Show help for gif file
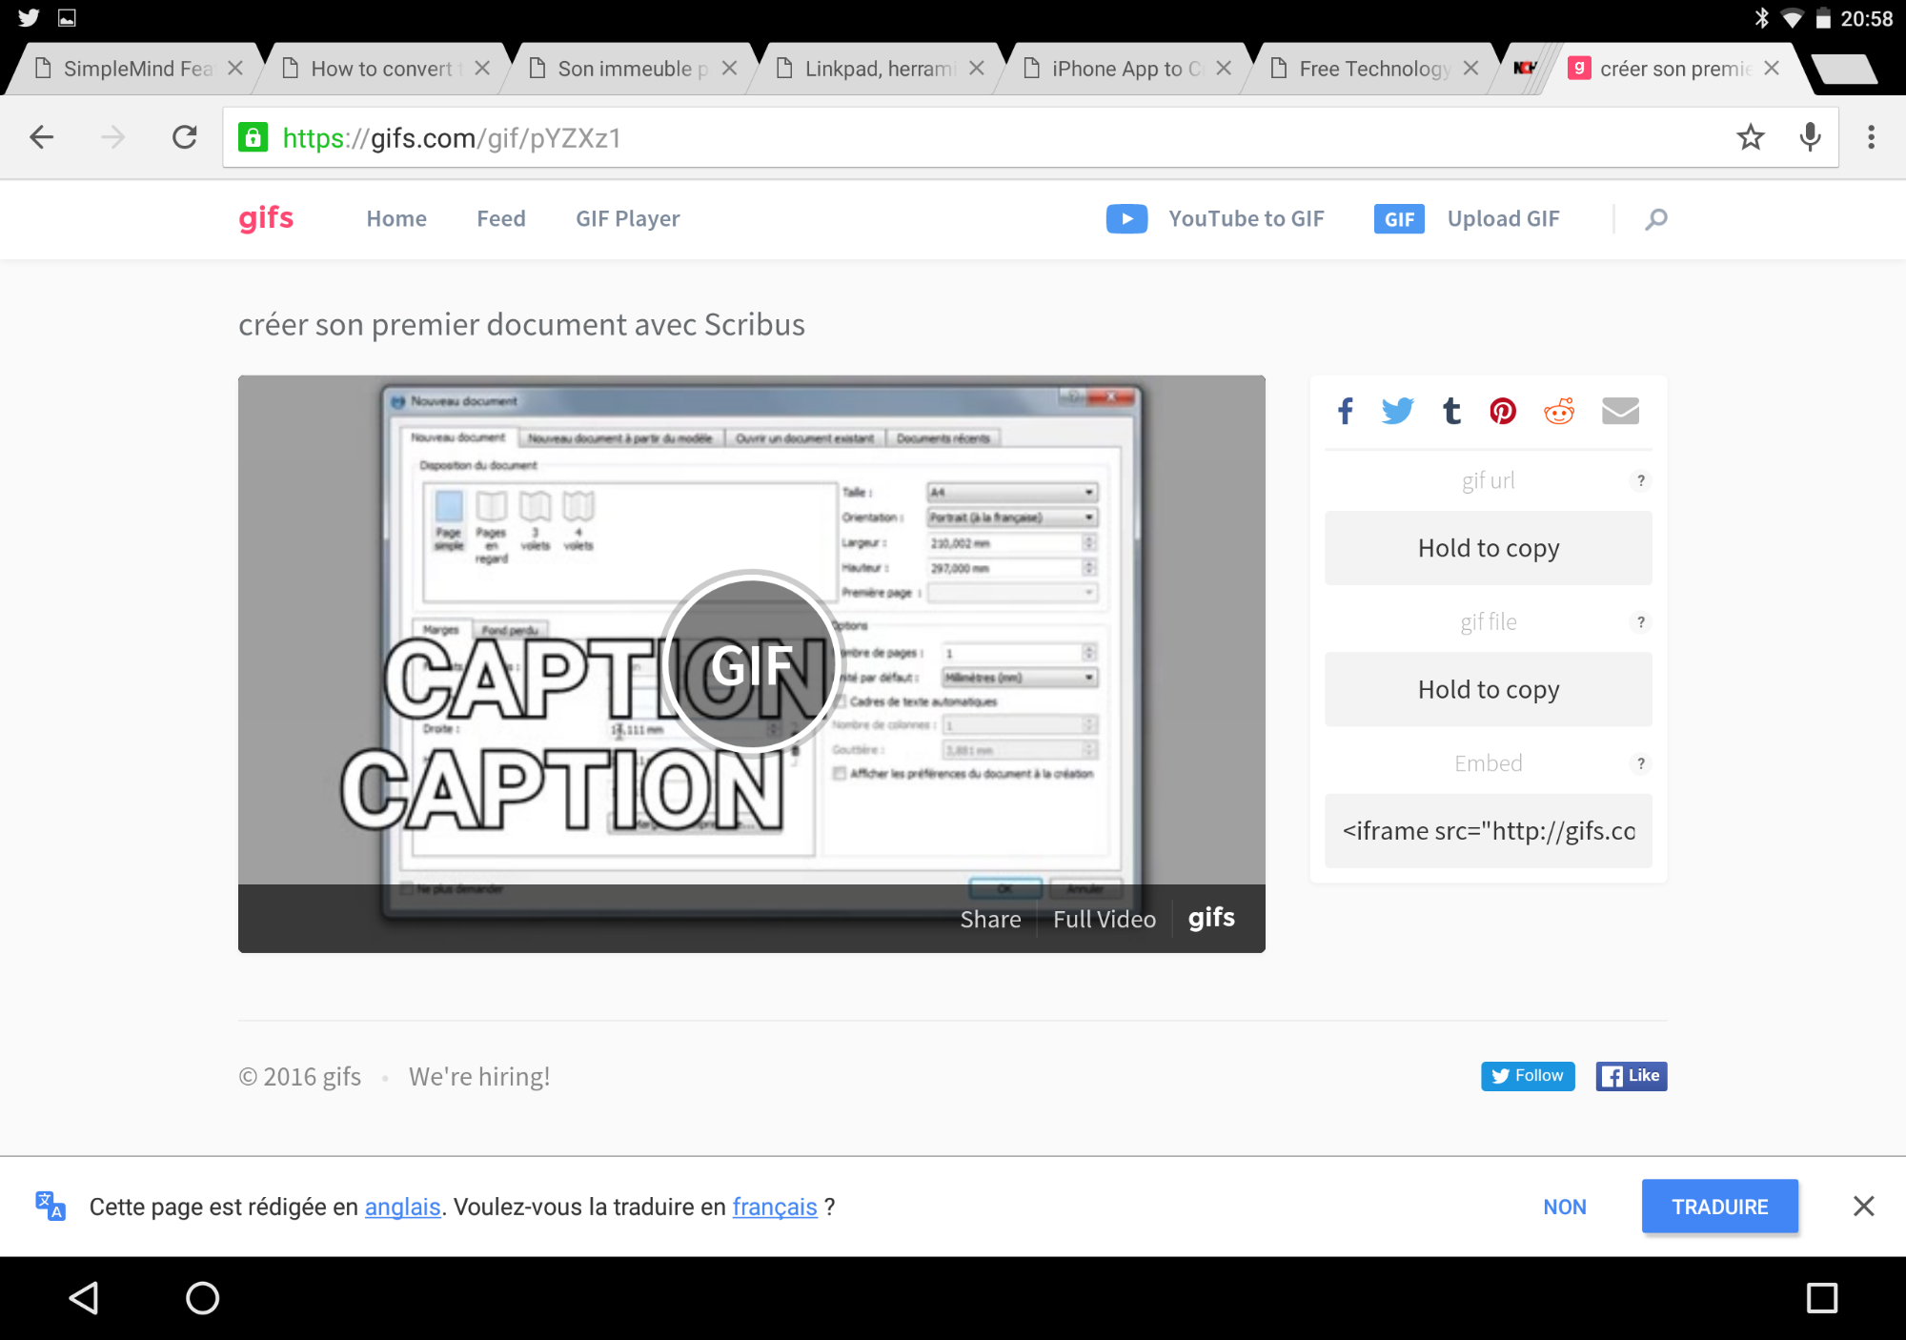This screenshot has height=1340, width=1906. 1640,622
